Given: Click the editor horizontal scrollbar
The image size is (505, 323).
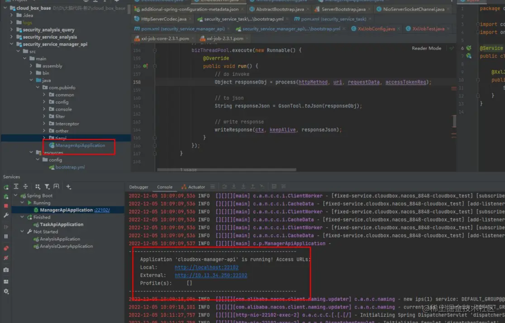Looking at the screenshot, I should (226, 169).
